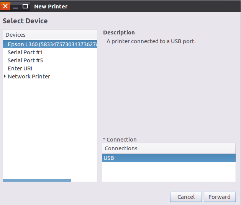The width and height of the screenshot is (241, 205).
Task: Select the Network Printer entry
Action: [29, 76]
